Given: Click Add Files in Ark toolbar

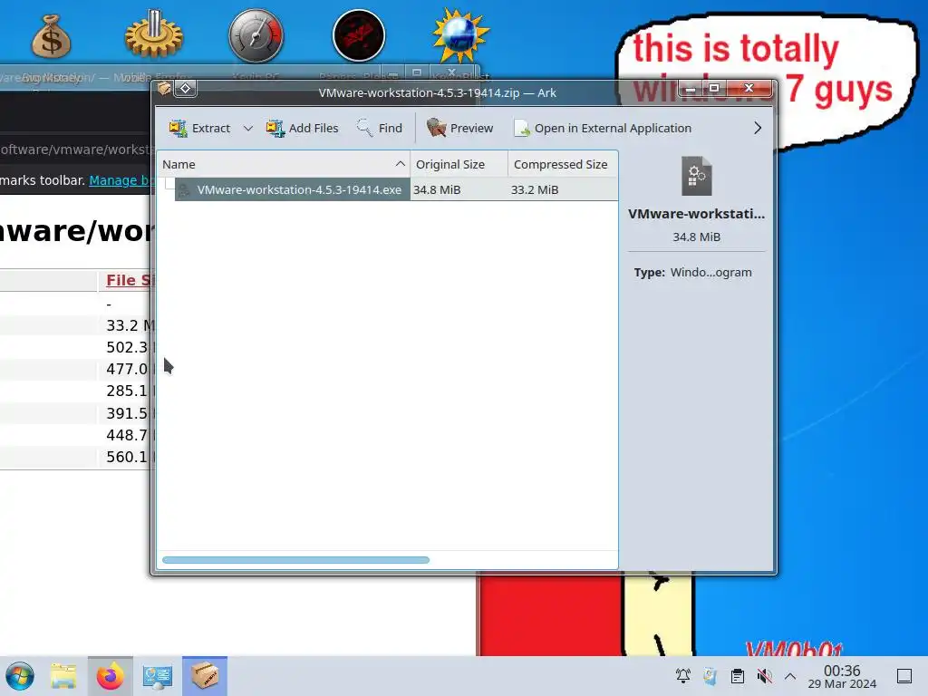Looking at the screenshot, I should pyautogui.click(x=302, y=128).
